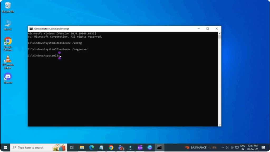Screen dimensions: 270x152
Task: Open Command Prompt title bar system menu
Action: [x=31, y=29]
